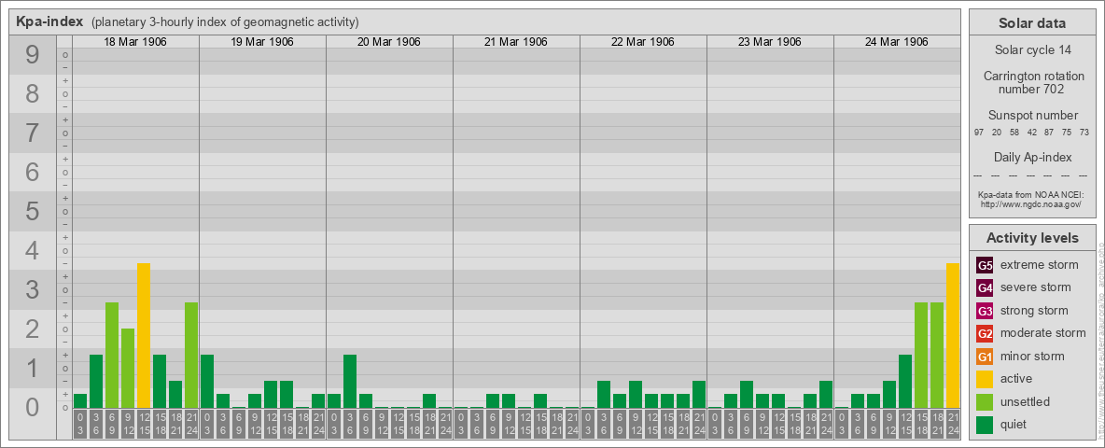Click the G1 minor storm legend icon
Image resolution: width=1105 pixels, height=448 pixels.
(x=985, y=357)
